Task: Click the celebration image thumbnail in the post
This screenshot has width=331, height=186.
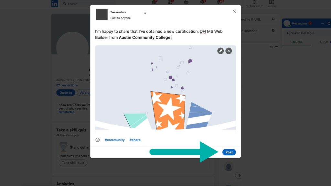Action: [x=165, y=87]
